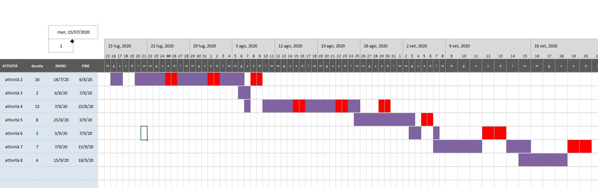The image size is (598, 188).
Task: Select attività 6 start date 3/9/20
Action: pos(61,133)
